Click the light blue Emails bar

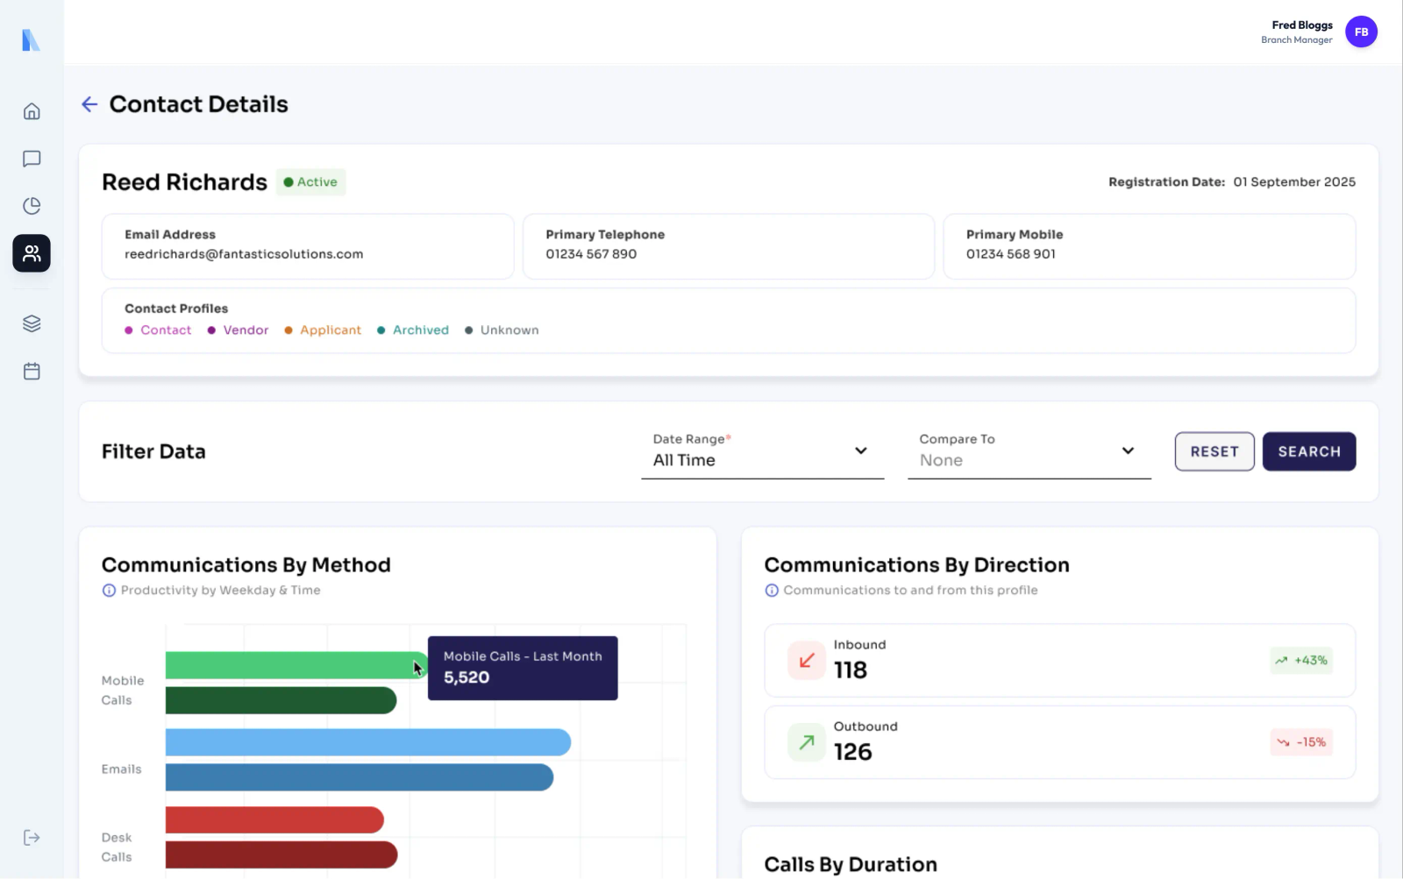pos(368,742)
